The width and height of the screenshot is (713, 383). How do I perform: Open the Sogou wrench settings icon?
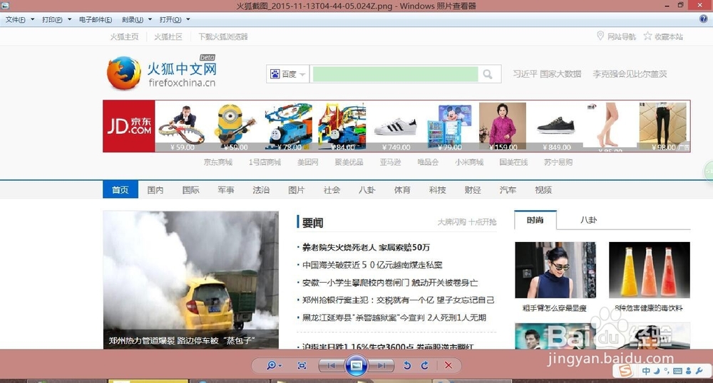tap(699, 371)
